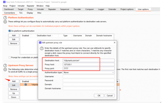Select the Misc sub-tab

(x=39, y=13)
